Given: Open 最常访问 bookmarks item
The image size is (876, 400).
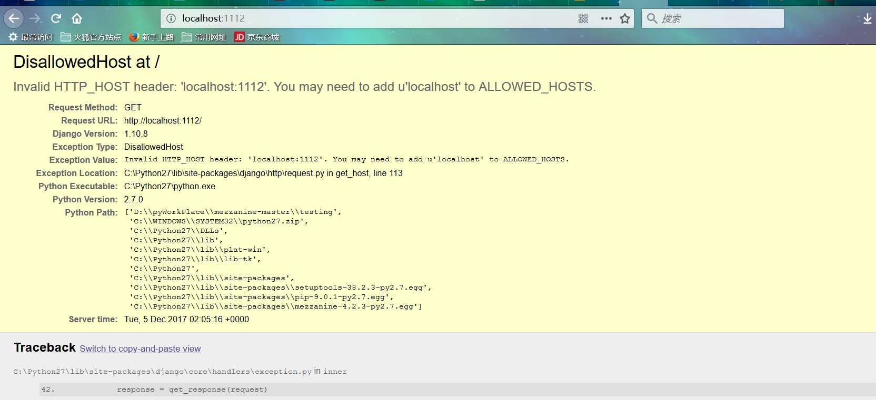Looking at the screenshot, I should (x=31, y=37).
